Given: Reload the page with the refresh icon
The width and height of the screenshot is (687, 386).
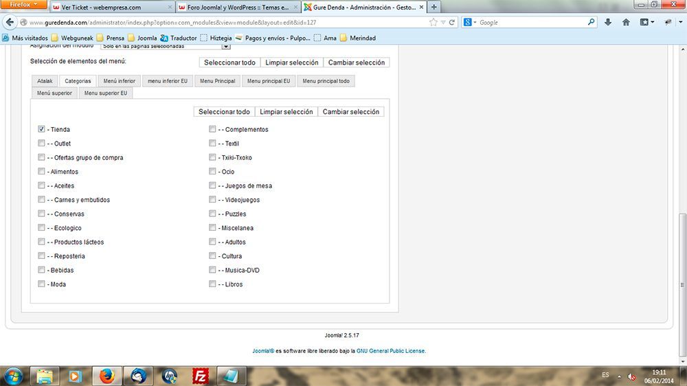Looking at the screenshot, I should click(452, 22).
